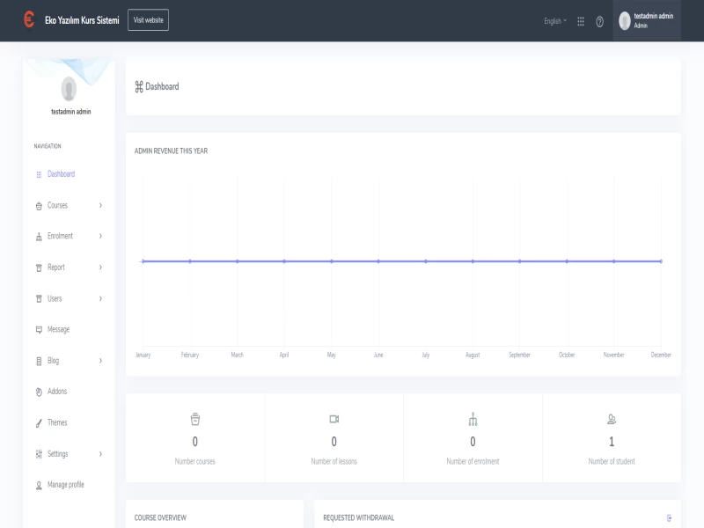
Task: Expand the Courses menu chevron
Action: (100, 206)
